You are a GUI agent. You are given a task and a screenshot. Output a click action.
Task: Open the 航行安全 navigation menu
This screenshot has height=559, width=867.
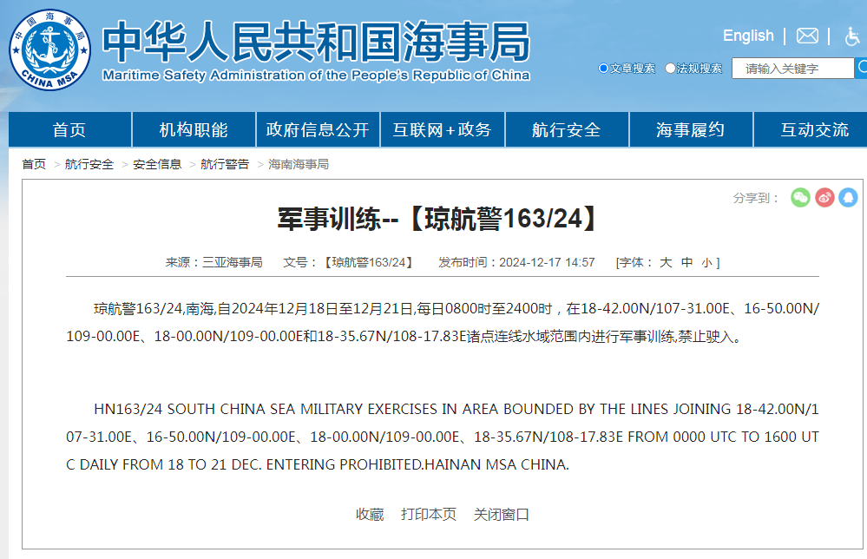click(566, 130)
